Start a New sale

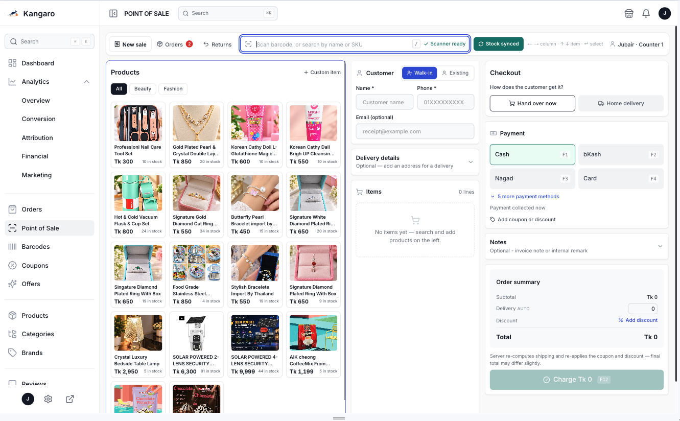[x=130, y=44]
